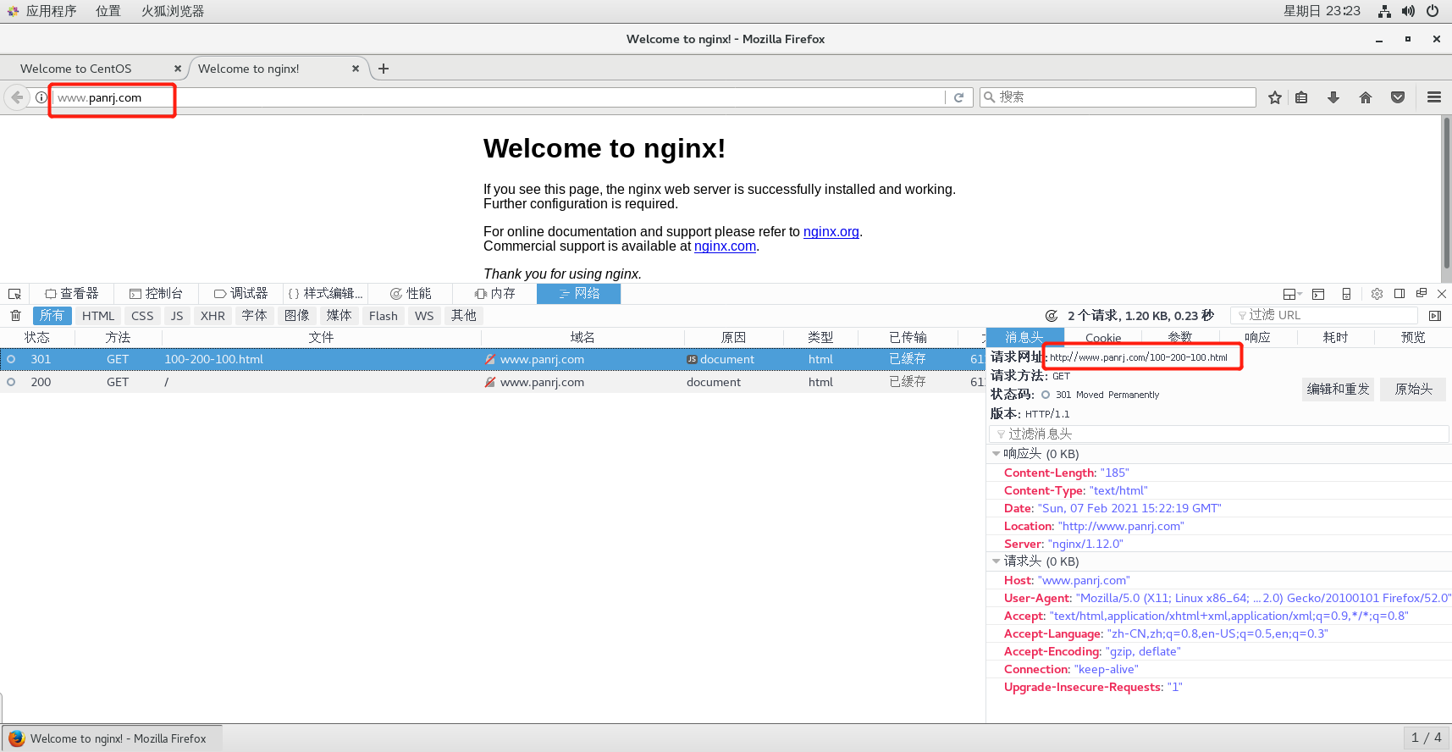Screen dimensions: 1452x752
Task: Open developer tools in separate window
Action: coord(1422,294)
